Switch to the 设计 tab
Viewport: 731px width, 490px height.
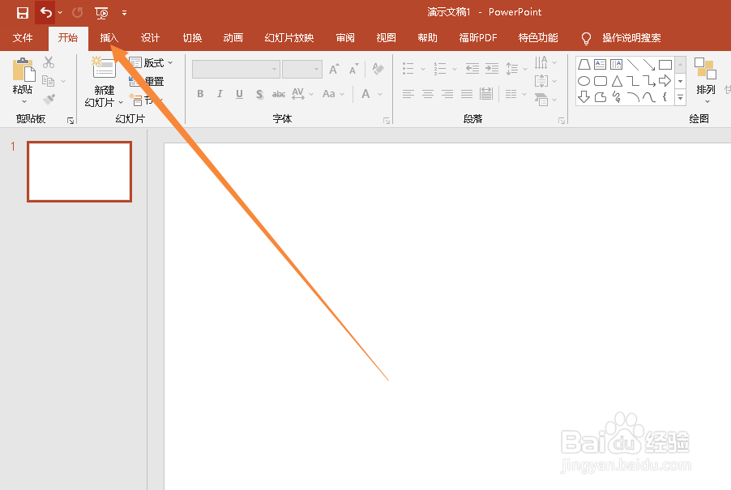150,38
